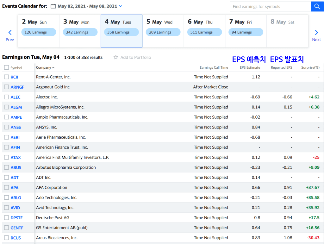Toggle the select-all checkbox in header
This screenshot has width=324, height=244.
[x=6, y=67]
